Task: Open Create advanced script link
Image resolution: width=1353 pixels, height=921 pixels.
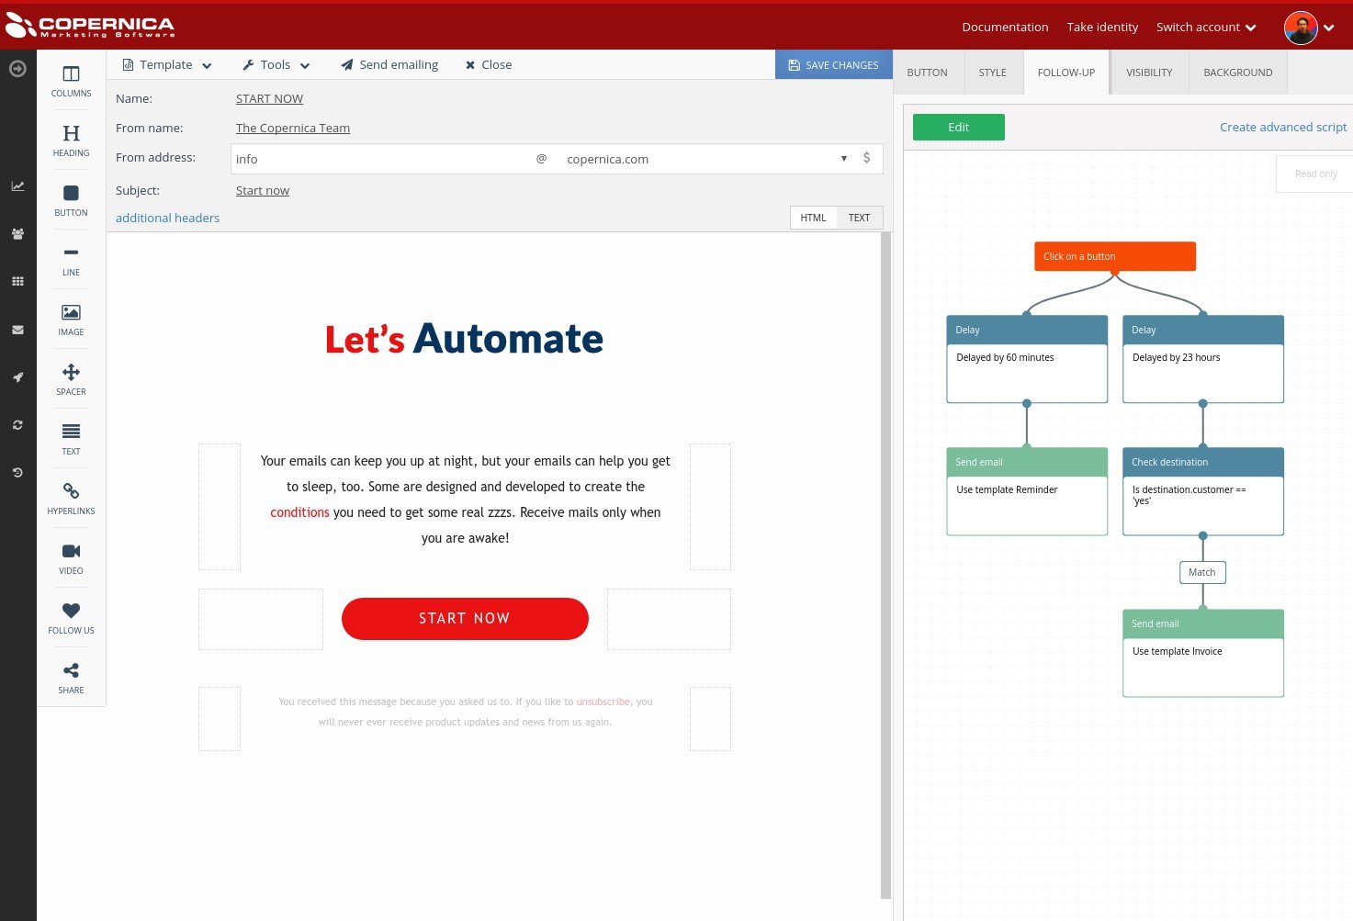Action: click(1282, 127)
